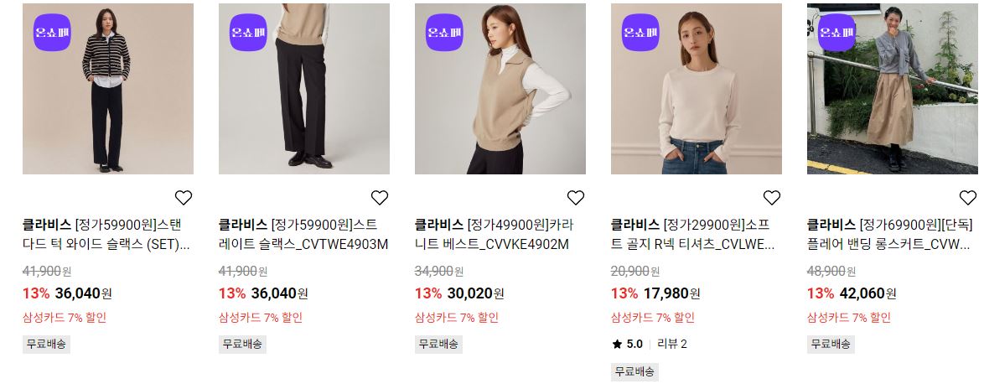984x389 pixels.
Task: Open the khaki flare skirt product image
Action: click(893, 89)
